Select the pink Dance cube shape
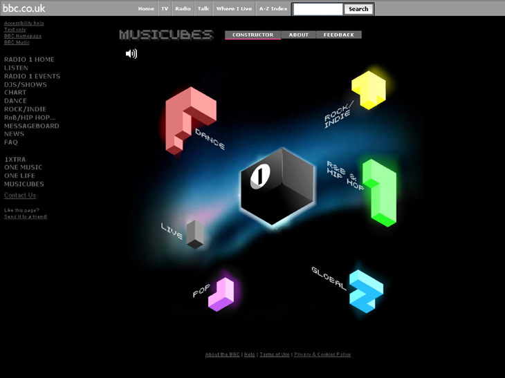 coord(190,121)
